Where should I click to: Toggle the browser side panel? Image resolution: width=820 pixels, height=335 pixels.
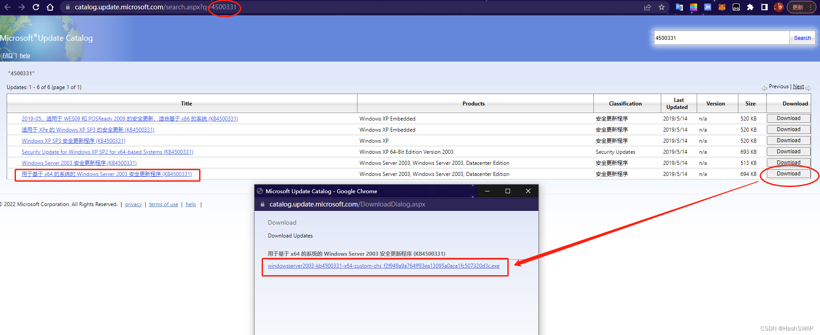[765, 7]
